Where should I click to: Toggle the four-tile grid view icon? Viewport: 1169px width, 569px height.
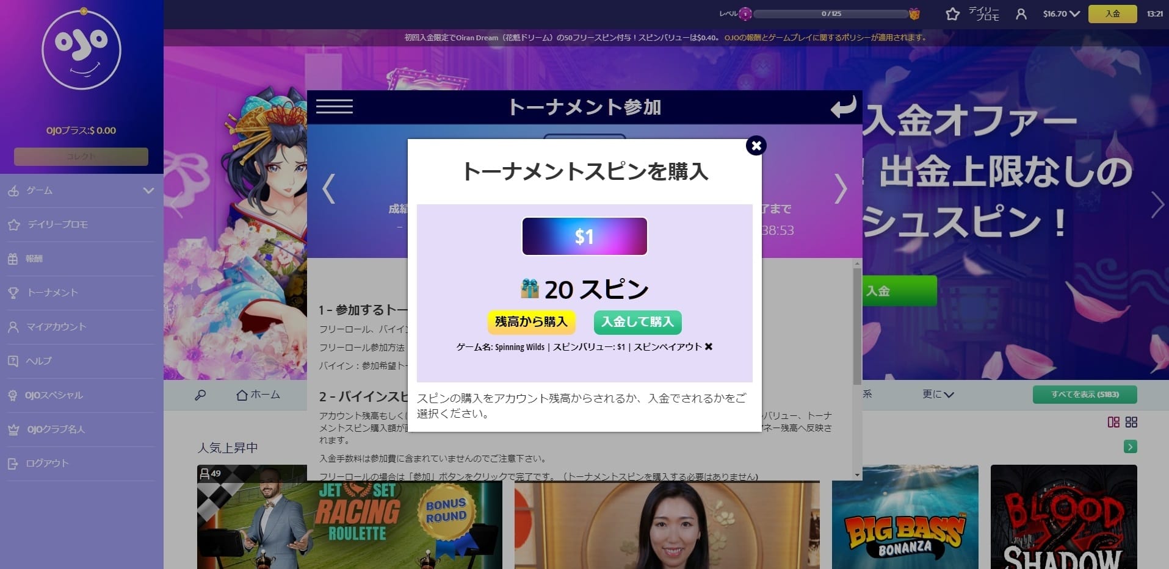click(x=1130, y=421)
